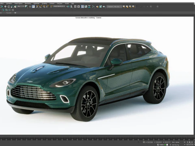Click Add Time Tag in status bar
Screen dimensions: 195x146
coord(175,145)
